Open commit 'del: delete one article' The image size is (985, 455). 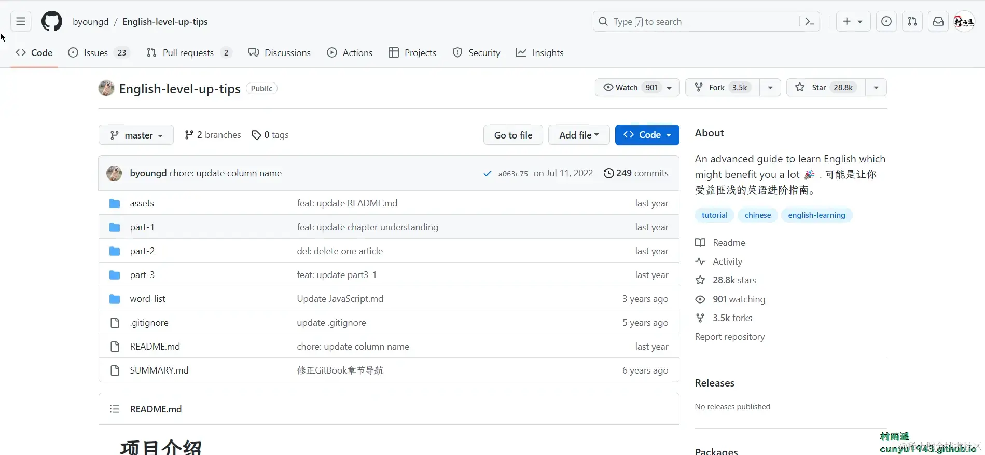(x=340, y=251)
